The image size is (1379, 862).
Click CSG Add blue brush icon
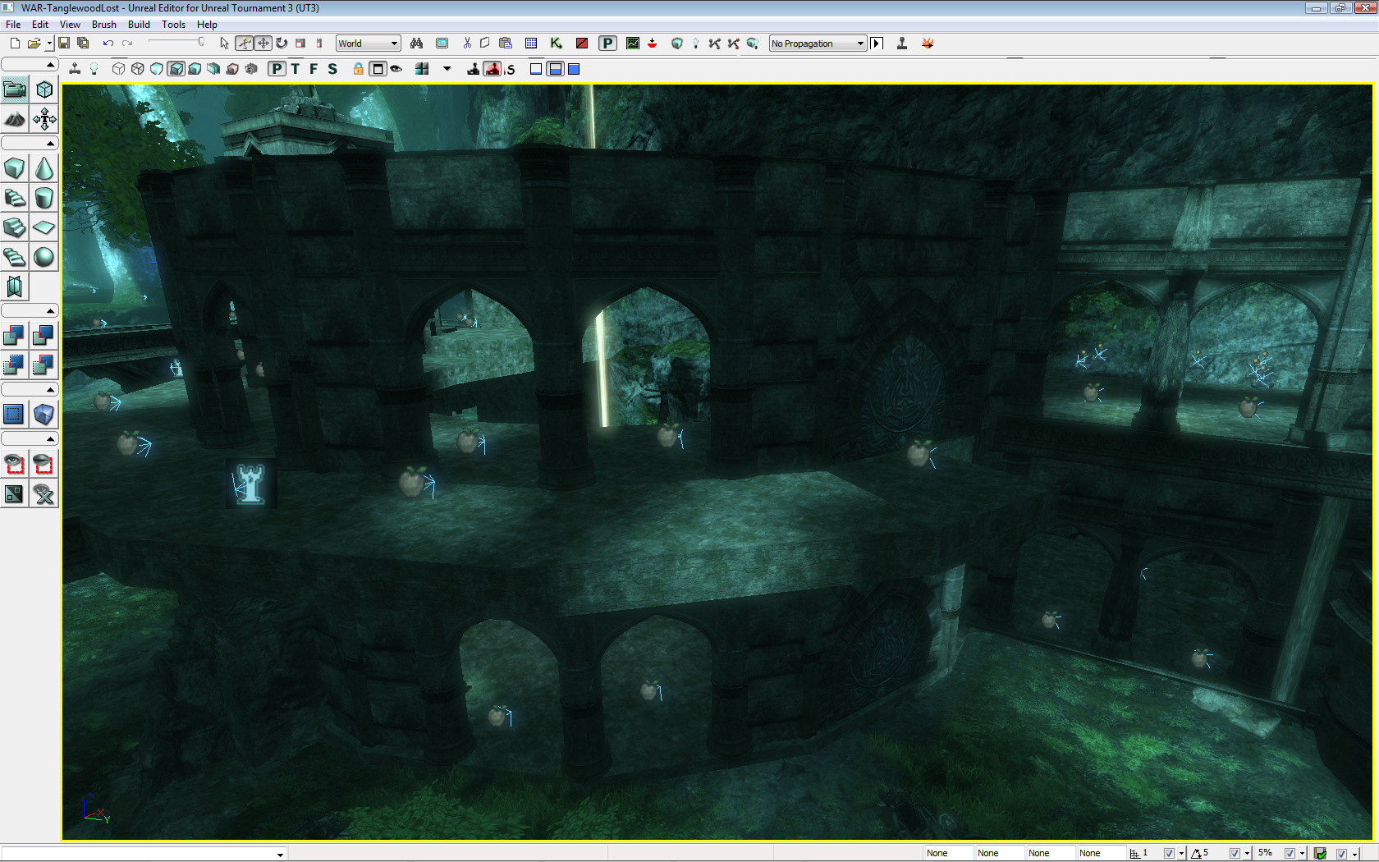15,335
